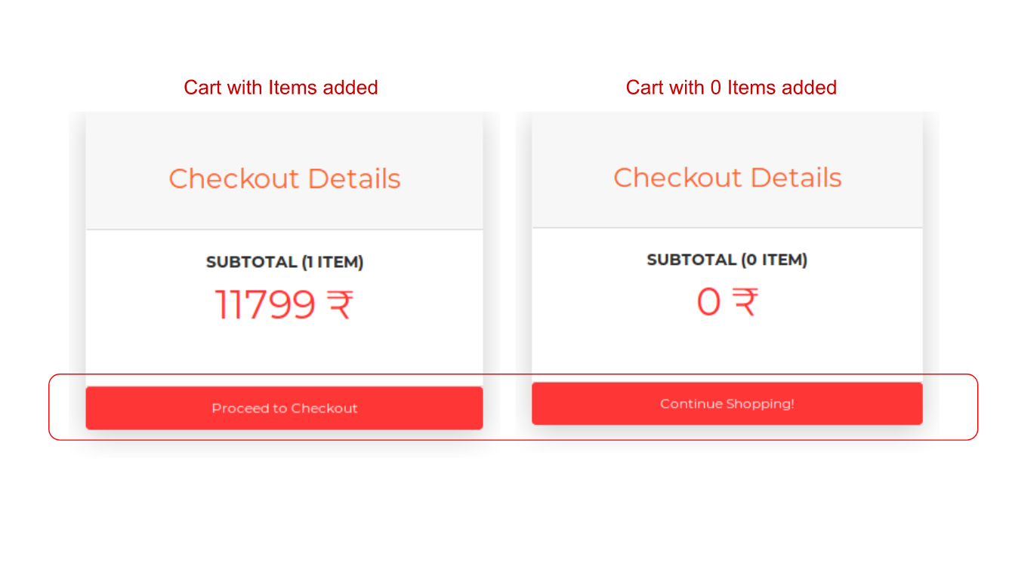The height and width of the screenshot is (566, 1009).
Task: Select the 11799 subtotal amount
Action: (x=265, y=306)
